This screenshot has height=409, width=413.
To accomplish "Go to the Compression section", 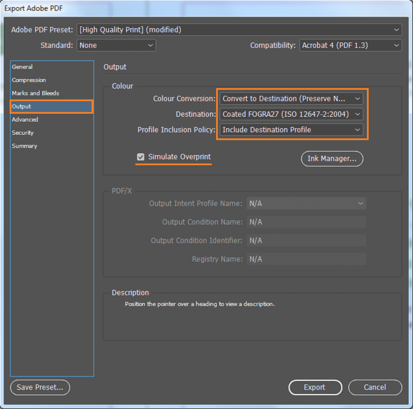I will pyautogui.click(x=52, y=80).
